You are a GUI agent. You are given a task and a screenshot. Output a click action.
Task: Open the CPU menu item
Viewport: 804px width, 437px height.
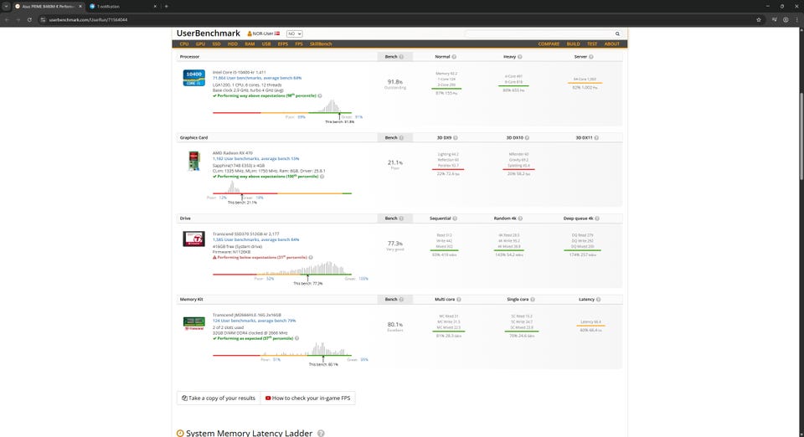pyautogui.click(x=184, y=44)
